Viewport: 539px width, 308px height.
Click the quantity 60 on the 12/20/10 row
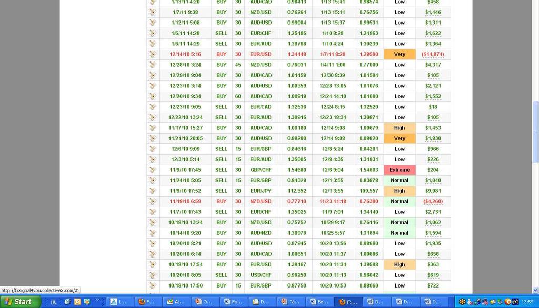[x=238, y=96]
